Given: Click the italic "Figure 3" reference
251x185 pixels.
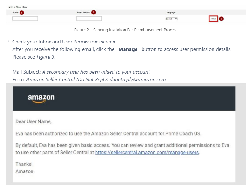Looking at the screenshot, I should coord(45,57).
